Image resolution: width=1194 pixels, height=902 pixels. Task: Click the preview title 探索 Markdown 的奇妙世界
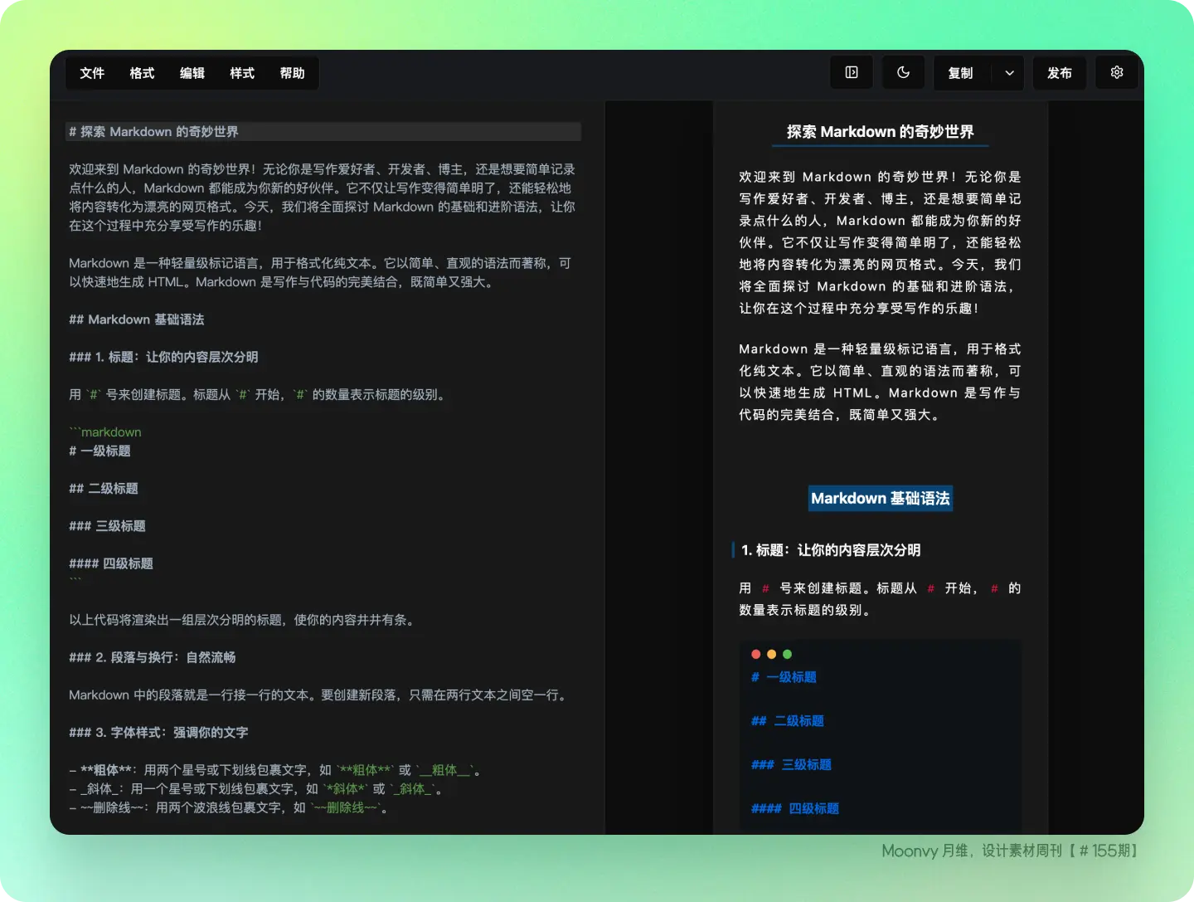point(880,132)
